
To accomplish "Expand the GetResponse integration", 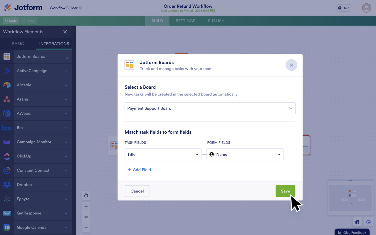I will [x=66, y=213].
